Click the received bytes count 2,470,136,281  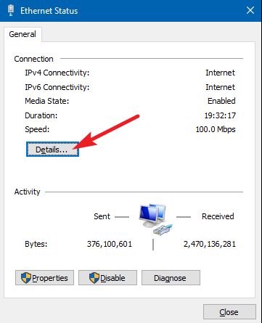[210, 244]
